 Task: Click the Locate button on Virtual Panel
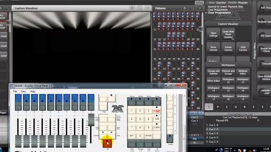170,138
